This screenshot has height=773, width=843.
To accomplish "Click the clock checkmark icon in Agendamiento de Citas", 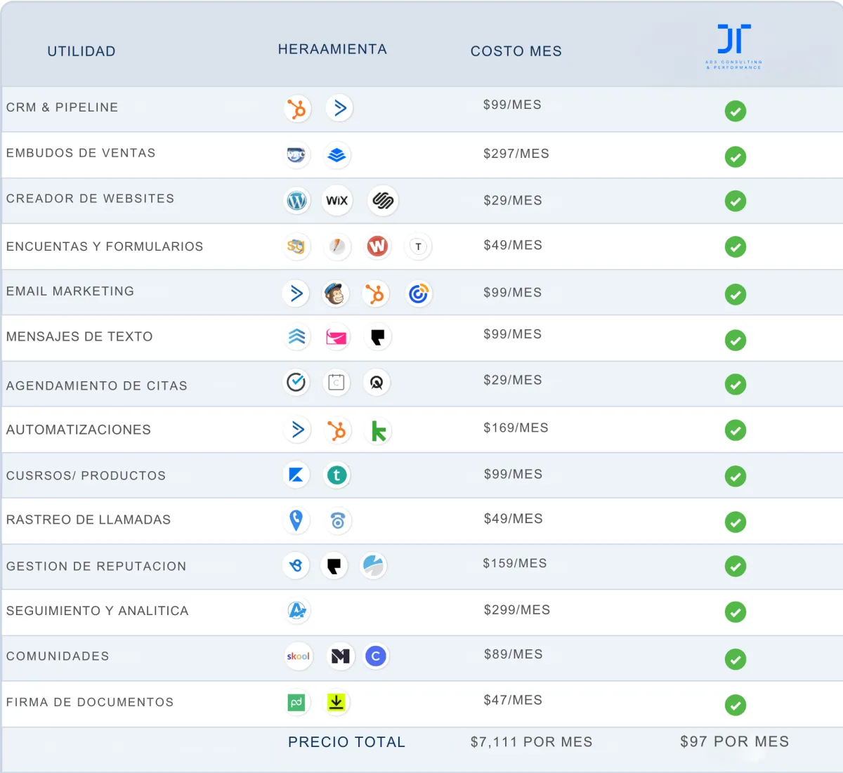I will click(x=296, y=382).
